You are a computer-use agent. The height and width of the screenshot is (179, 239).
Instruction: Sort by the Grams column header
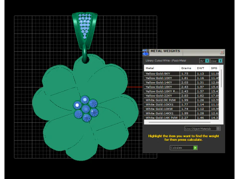[187, 68]
